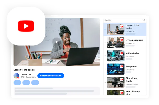Open the In the studio thumbnail
This screenshot has width=159, height=105.
[116, 56]
